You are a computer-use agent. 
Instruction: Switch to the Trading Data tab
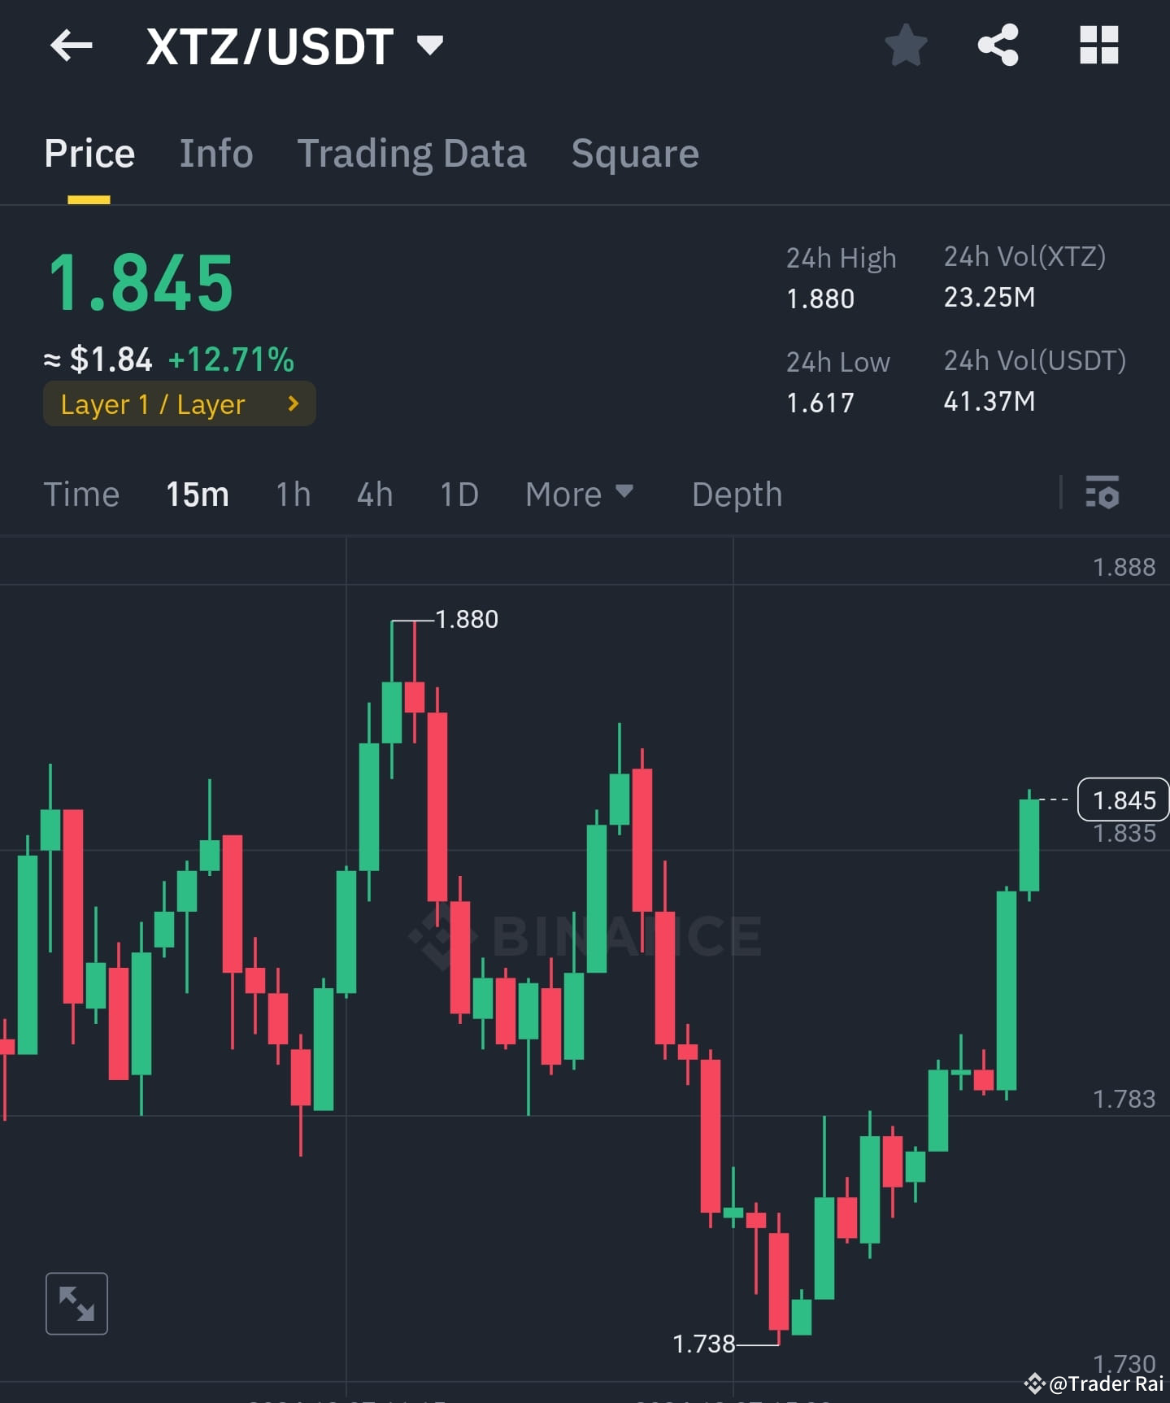tap(412, 153)
